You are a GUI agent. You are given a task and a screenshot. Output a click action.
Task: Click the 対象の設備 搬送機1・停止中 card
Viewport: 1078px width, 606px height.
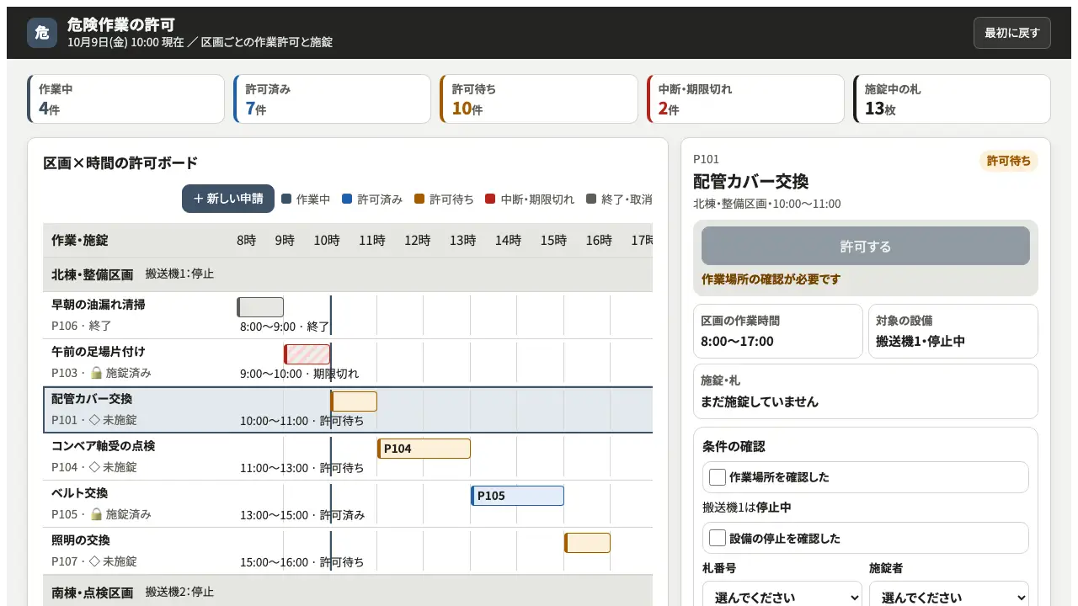[x=953, y=331]
